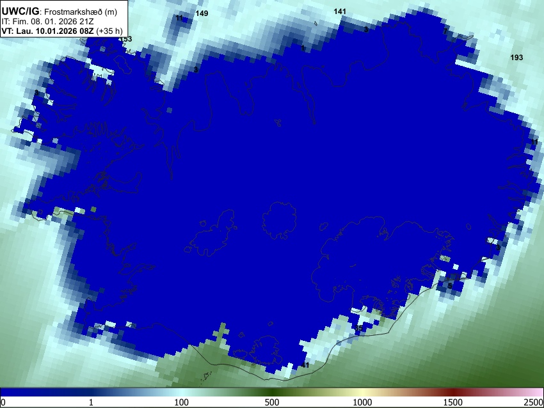Image resolution: width=544 pixels, height=408 pixels.
Task: Click the color scale tick label 1500
Action: point(453,402)
